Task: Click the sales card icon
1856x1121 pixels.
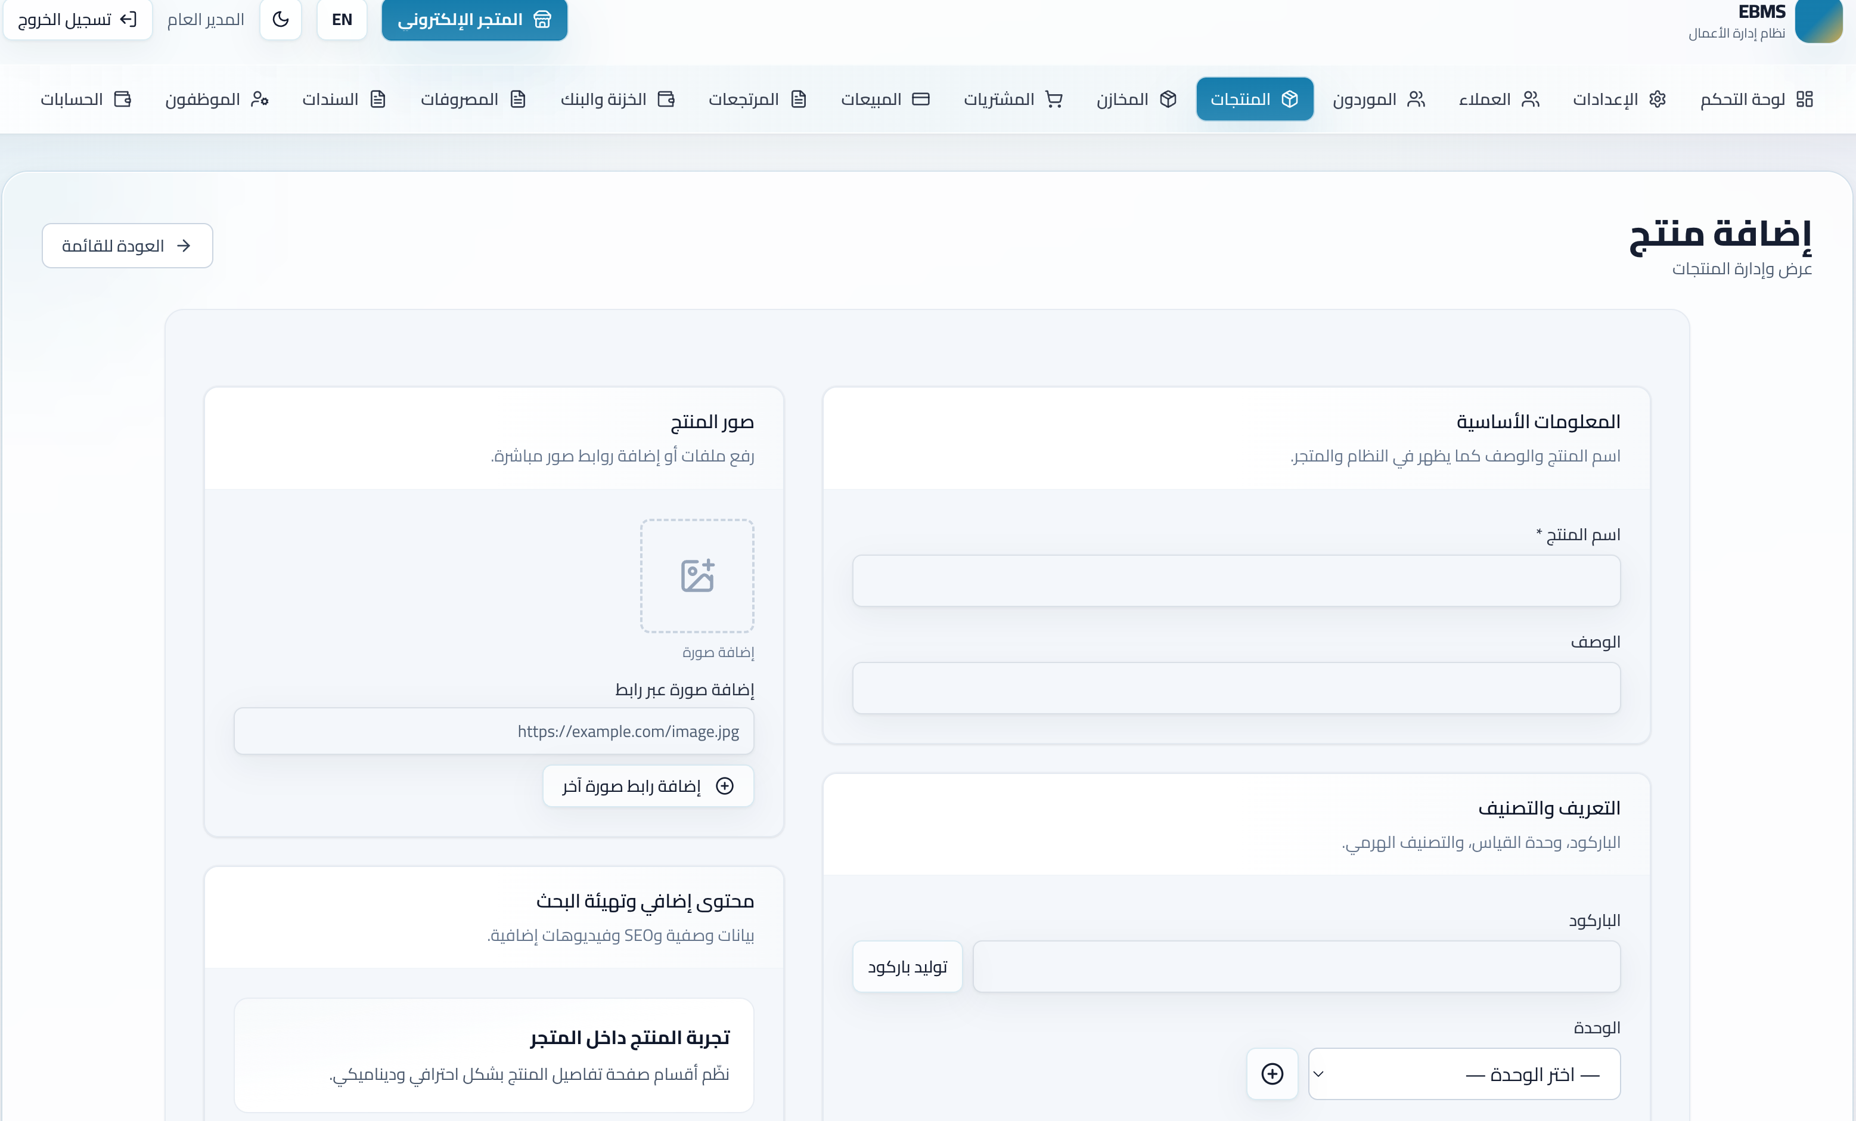Action: (x=920, y=100)
